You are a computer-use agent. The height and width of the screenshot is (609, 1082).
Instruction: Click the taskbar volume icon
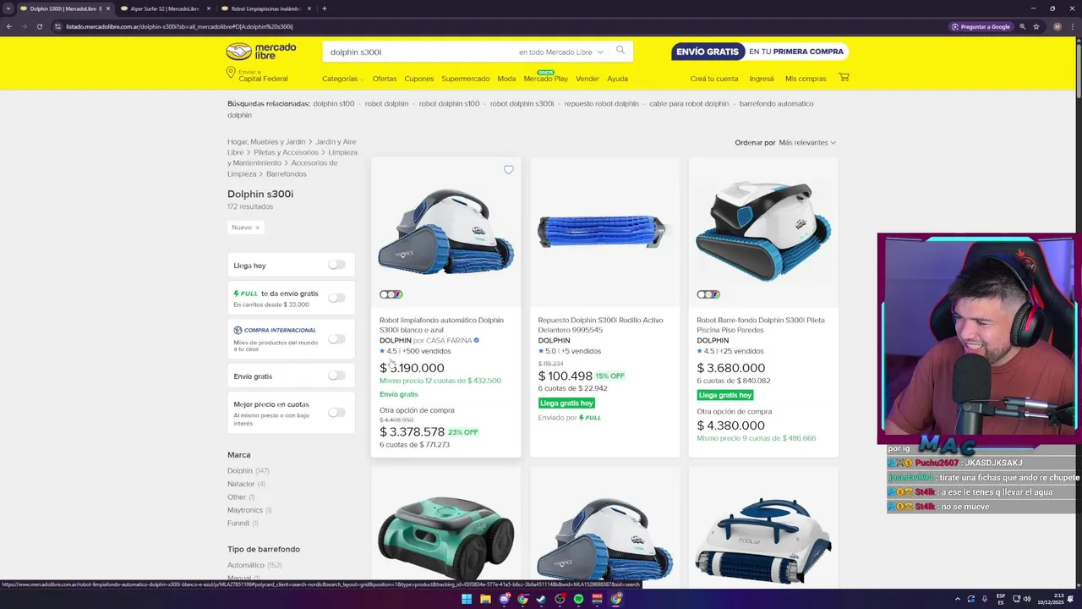point(1027,599)
